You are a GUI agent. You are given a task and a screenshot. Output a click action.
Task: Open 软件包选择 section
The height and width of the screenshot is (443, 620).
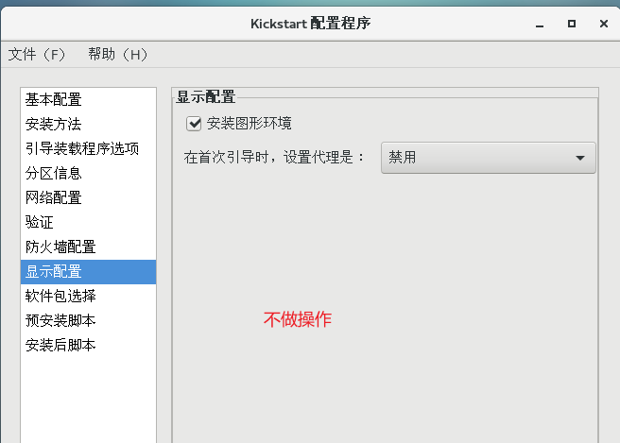88,296
